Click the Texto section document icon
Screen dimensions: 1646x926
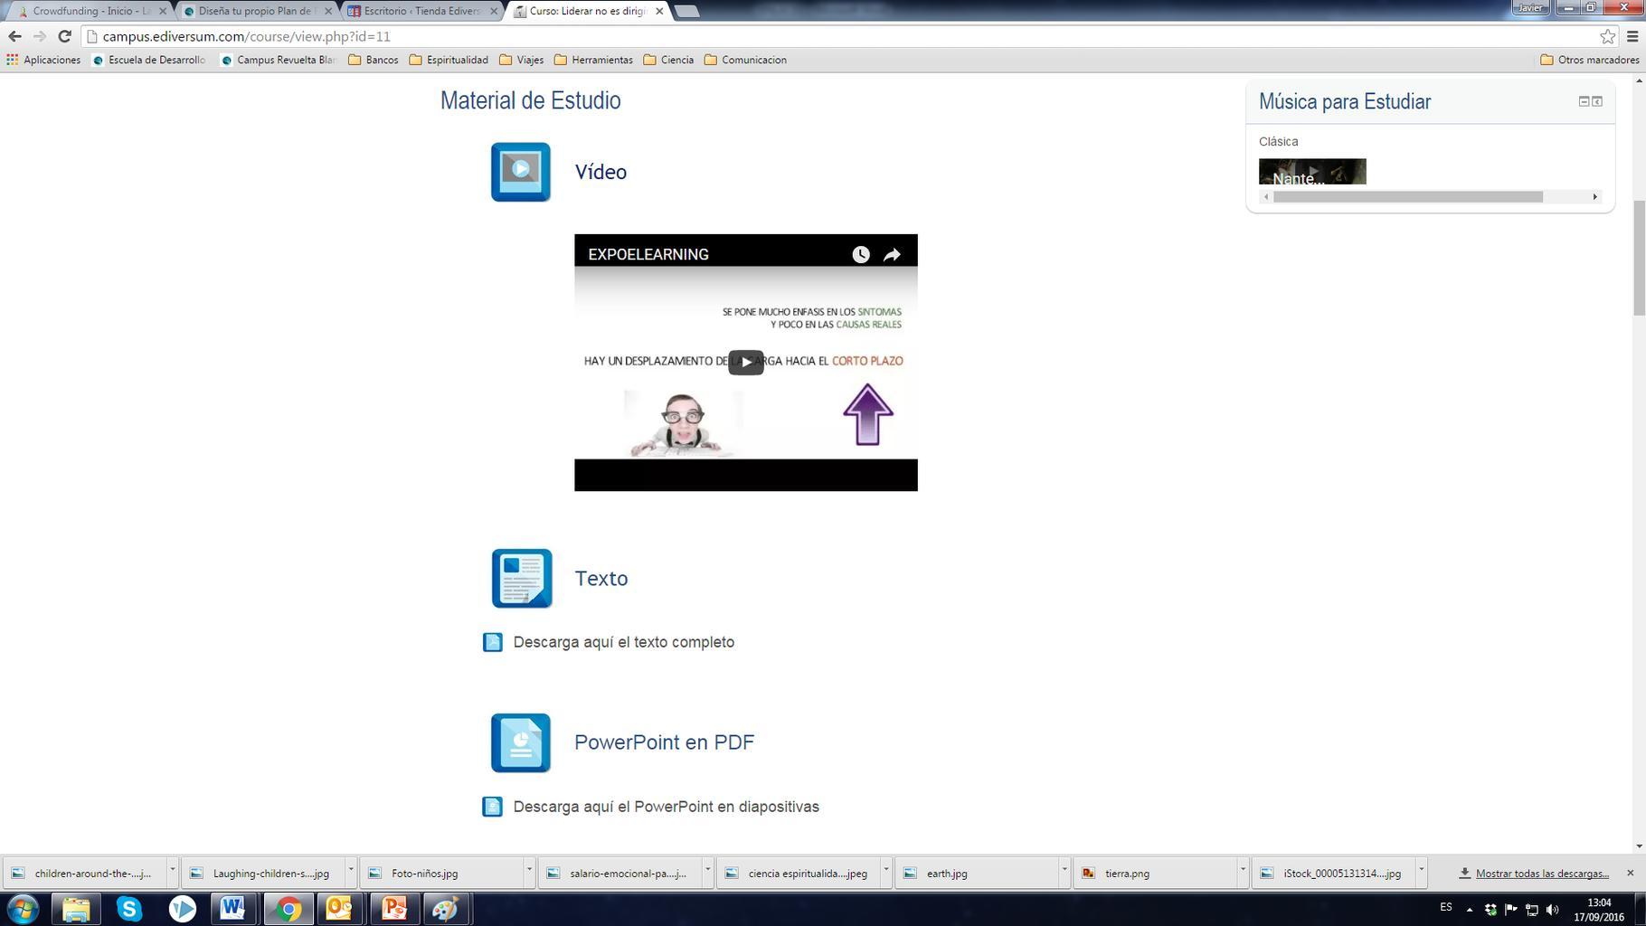point(521,579)
